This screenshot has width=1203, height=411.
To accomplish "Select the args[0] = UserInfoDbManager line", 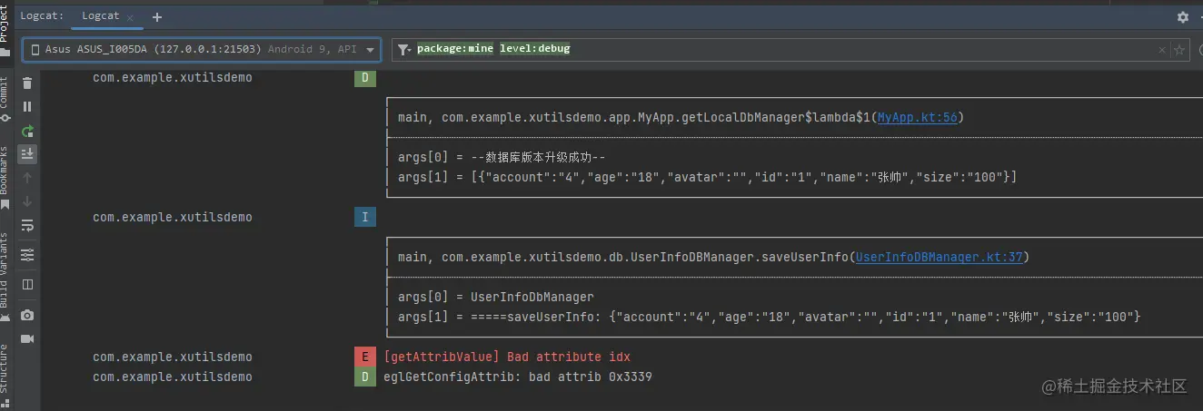I will click(x=496, y=297).
